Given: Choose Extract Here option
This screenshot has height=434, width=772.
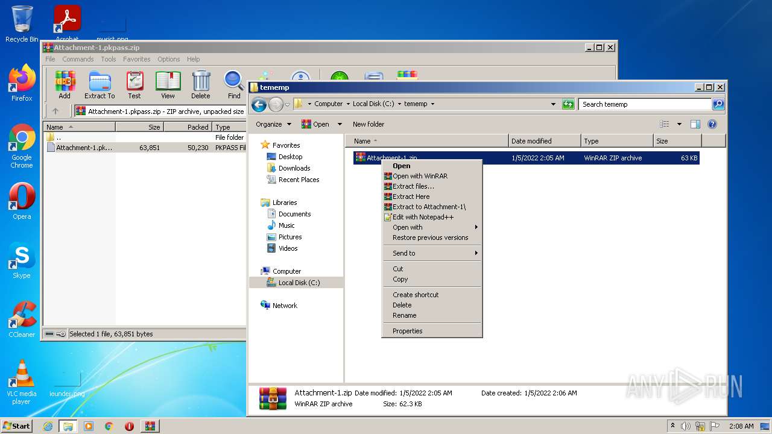Looking at the screenshot, I should click(432, 197).
